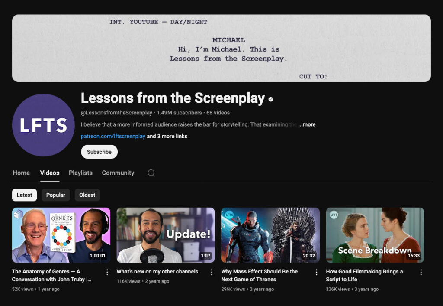
Task: Select the Videos tab
Action: point(50,173)
